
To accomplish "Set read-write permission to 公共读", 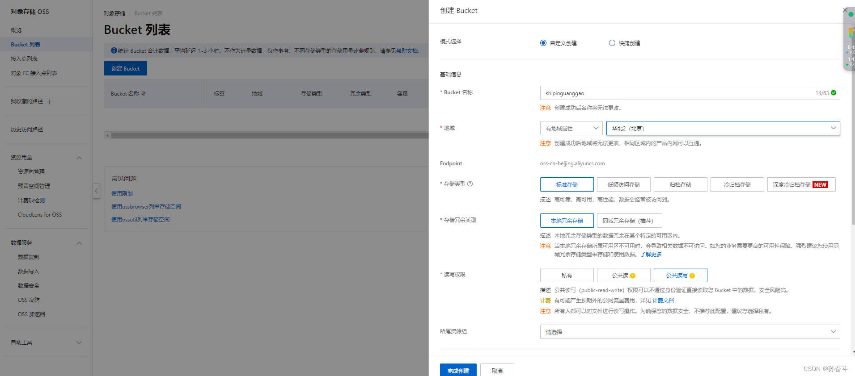I will coord(624,275).
